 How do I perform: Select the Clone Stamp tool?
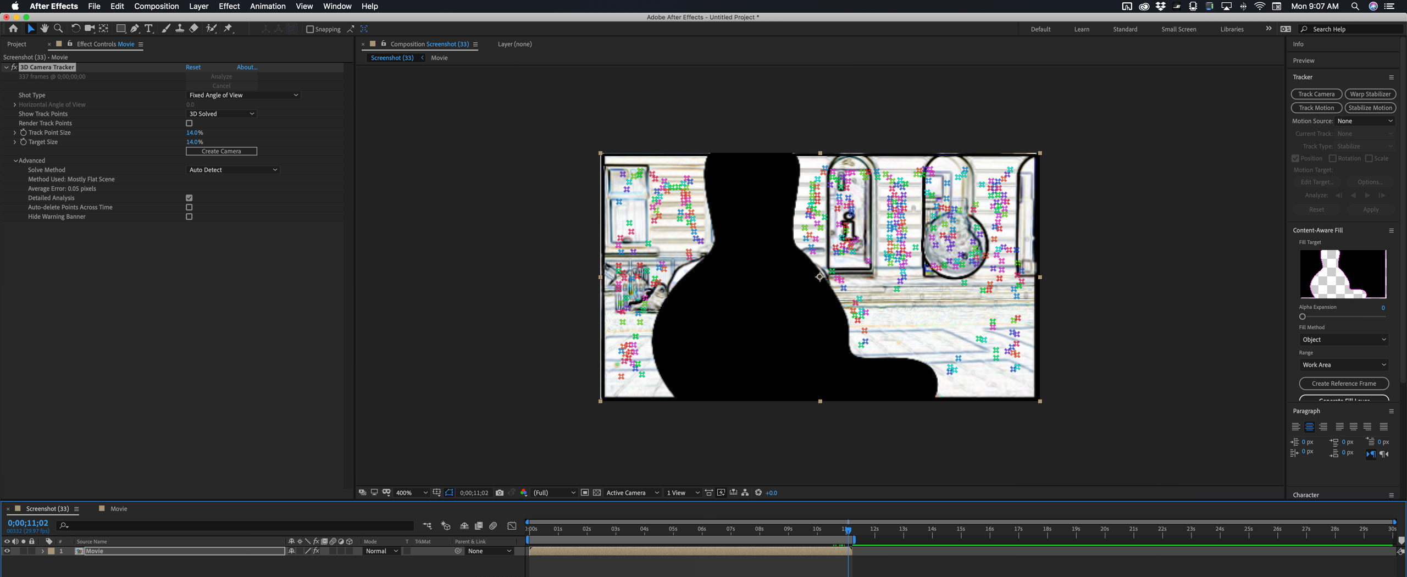click(x=180, y=28)
